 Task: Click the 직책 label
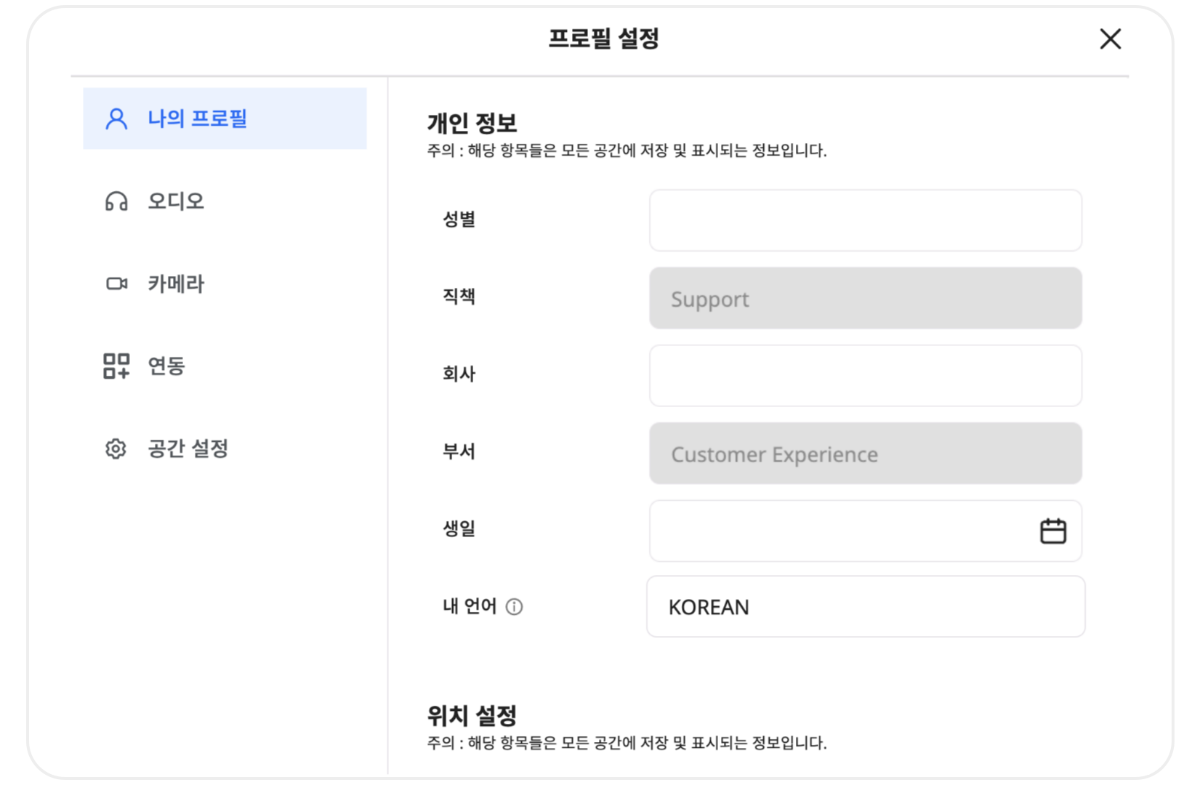tap(459, 297)
